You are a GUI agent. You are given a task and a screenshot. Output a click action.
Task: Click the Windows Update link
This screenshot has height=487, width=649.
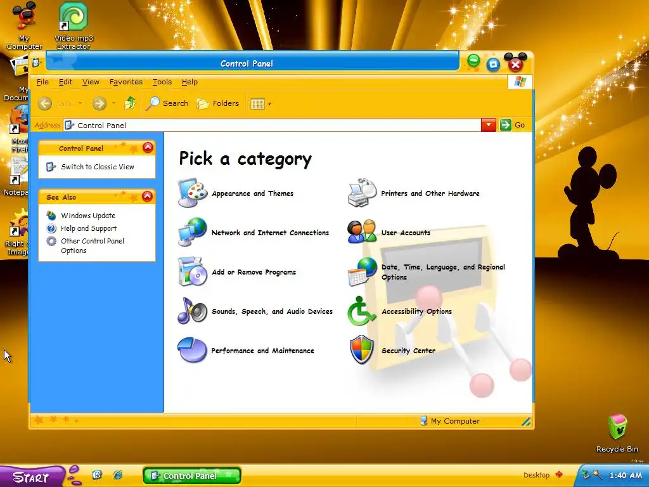pos(88,216)
